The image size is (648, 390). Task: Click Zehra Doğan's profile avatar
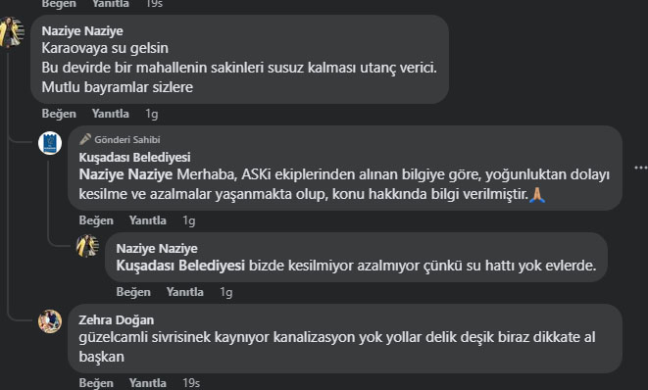coord(50,321)
